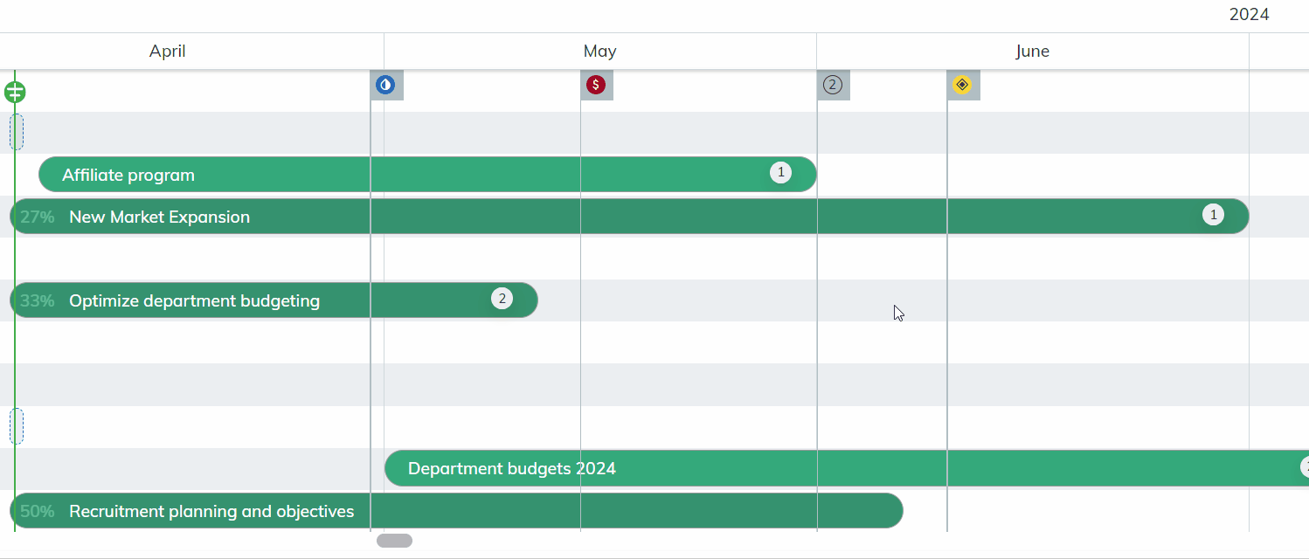Screen dimensions: 1309x559
Task: Click the 50% label on Recruitment planning bar
Action: (36, 511)
